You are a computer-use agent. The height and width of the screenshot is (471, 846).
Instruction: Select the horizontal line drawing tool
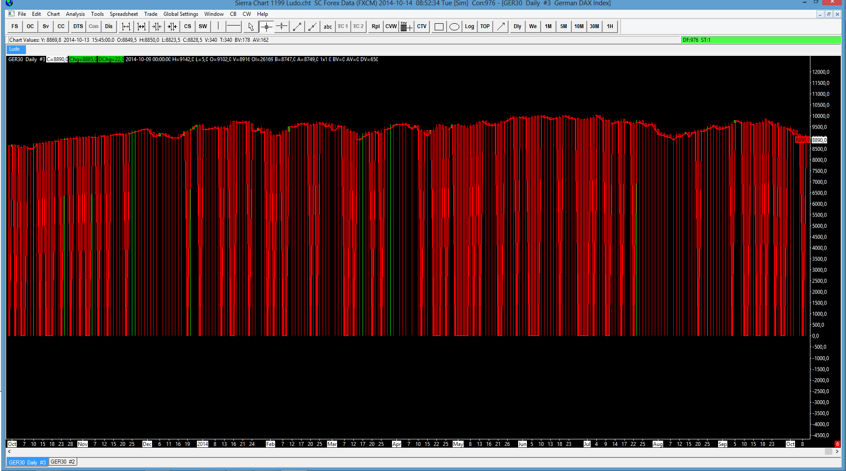pyautogui.click(x=234, y=26)
